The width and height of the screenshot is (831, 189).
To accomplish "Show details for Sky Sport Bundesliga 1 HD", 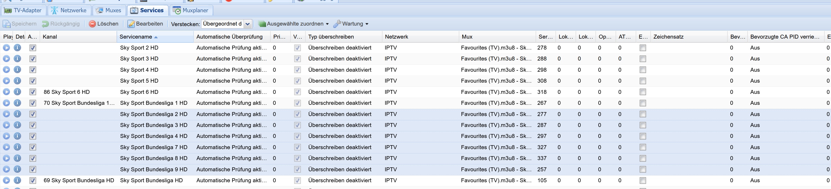I will coord(18,103).
